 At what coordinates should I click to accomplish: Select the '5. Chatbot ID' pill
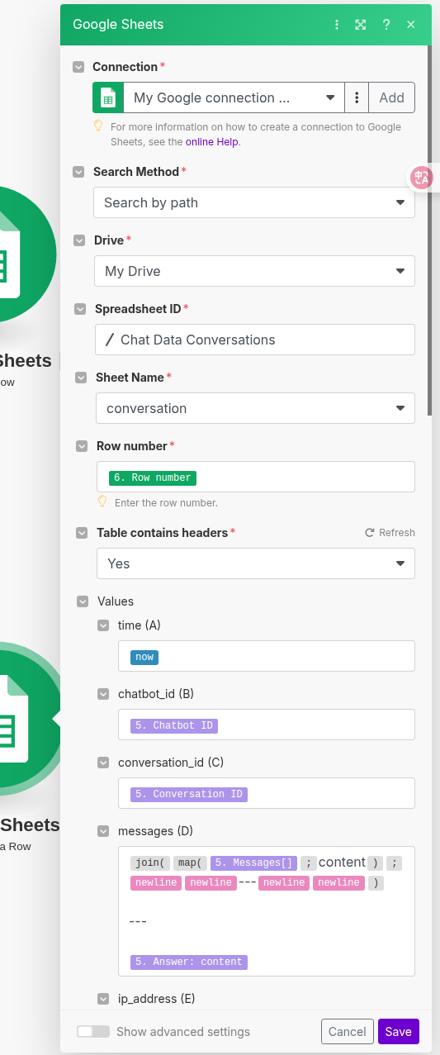pyautogui.click(x=174, y=725)
